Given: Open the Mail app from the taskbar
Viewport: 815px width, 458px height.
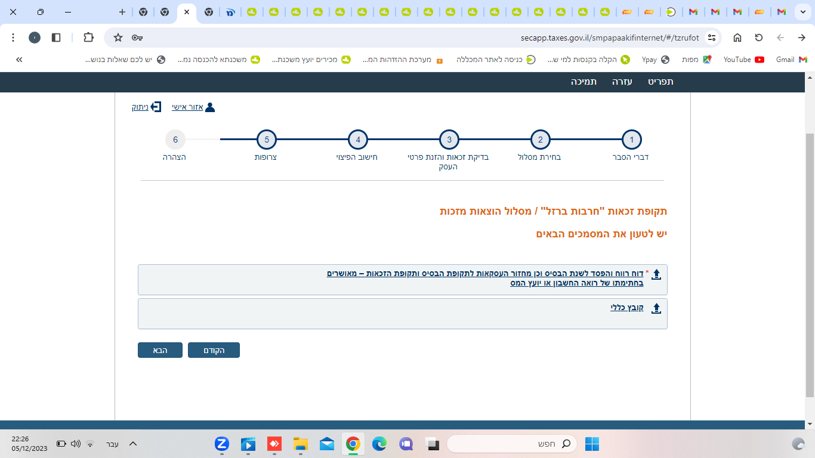Looking at the screenshot, I should (326, 444).
